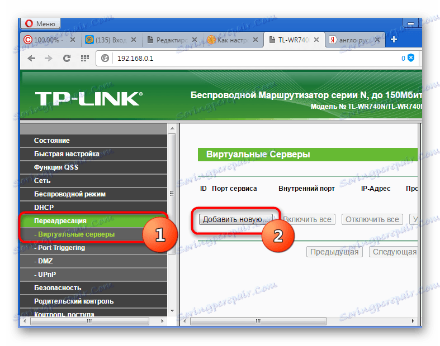The image size is (440, 346).
Task: Close the Редактир tab
Action: tap(194, 40)
